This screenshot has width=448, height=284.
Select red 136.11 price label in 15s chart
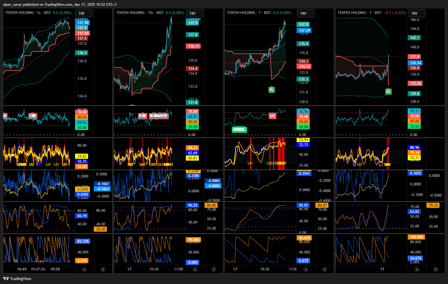click(193, 46)
